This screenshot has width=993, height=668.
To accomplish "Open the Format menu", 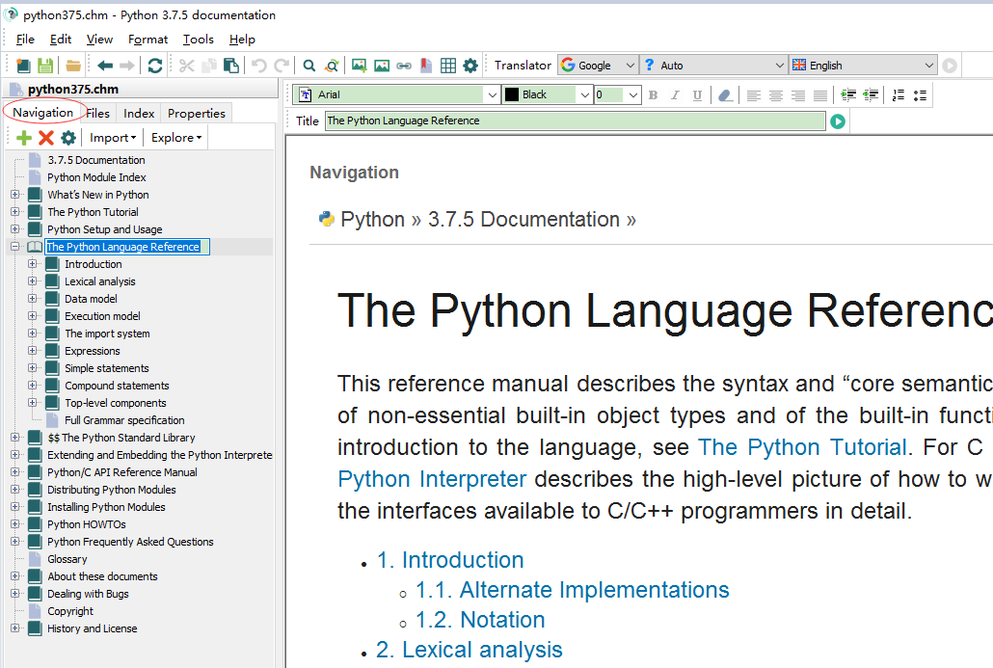I will tap(148, 40).
